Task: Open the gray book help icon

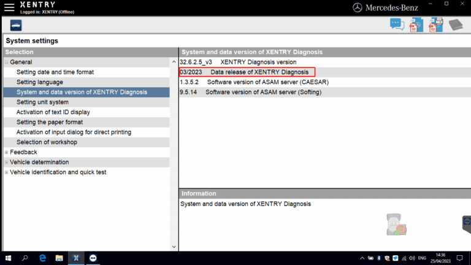Action: click(x=456, y=25)
